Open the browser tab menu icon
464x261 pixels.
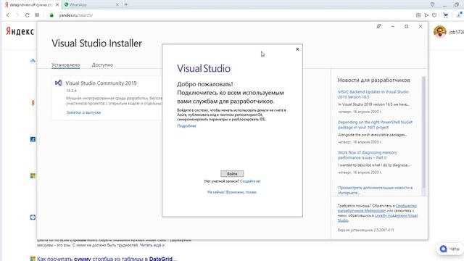432,4
